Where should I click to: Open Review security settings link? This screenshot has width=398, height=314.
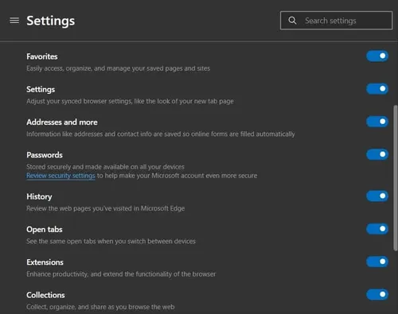[x=60, y=176]
